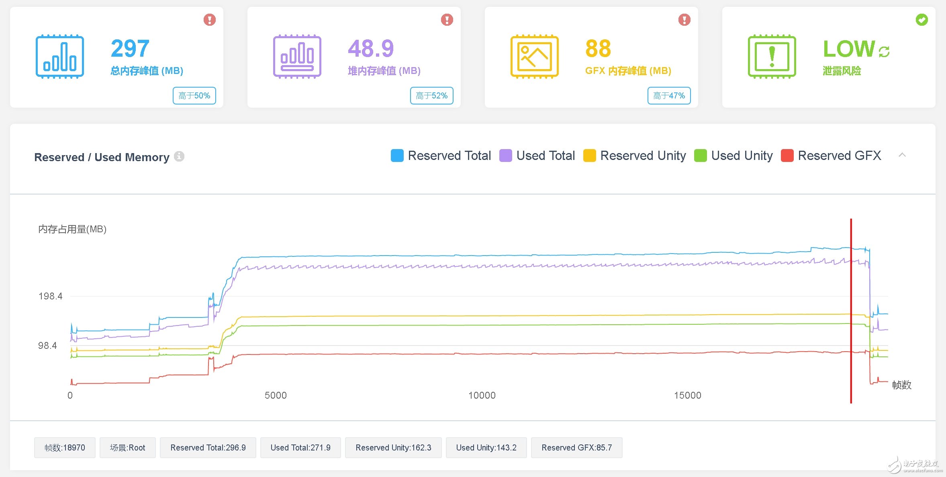Screen dimensions: 946x477
Task: Toggle Used Unity legend entry
Action: tap(742, 156)
